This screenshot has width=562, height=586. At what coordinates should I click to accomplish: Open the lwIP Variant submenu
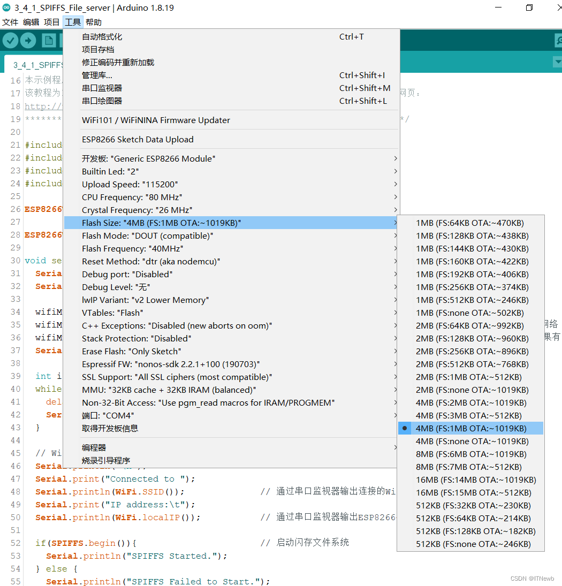232,300
